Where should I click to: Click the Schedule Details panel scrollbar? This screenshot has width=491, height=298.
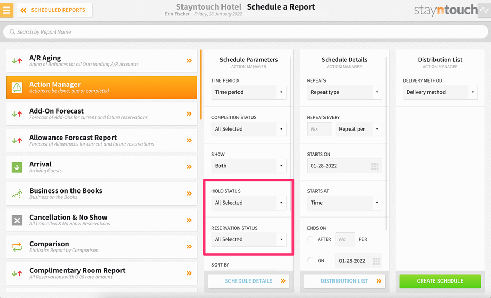(x=386, y=143)
